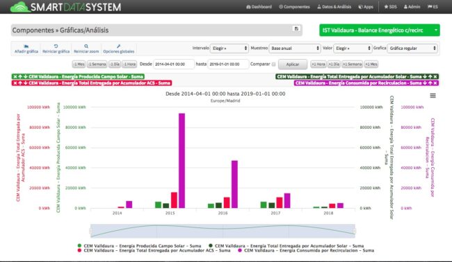
Task: Click the Europe/Madrid timezone subtitle
Action: pyautogui.click(x=225, y=101)
